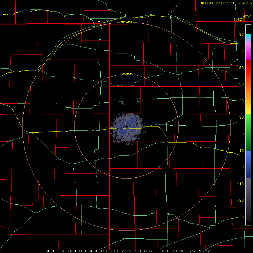
Task: Click the -10 value on the dBZ scale
Action: (240, 184)
